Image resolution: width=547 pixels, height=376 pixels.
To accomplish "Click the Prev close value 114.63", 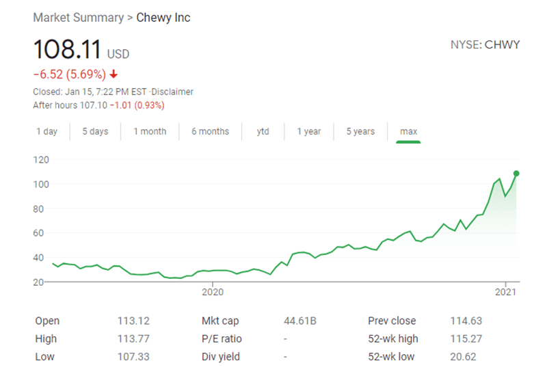I will click(x=463, y=321).
